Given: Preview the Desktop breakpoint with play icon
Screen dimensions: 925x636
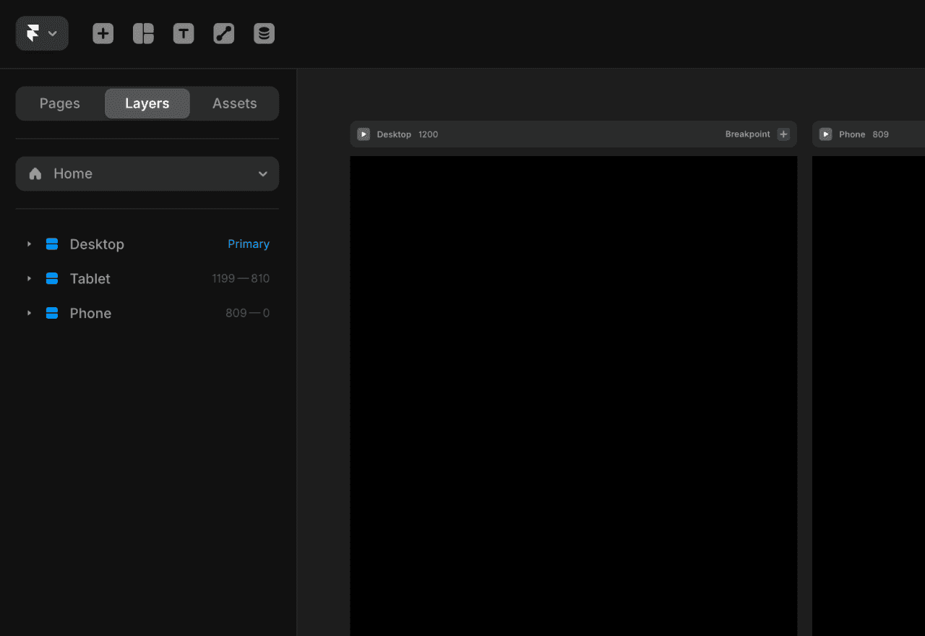Looking at the screenshot, I should tap(363, 134).
